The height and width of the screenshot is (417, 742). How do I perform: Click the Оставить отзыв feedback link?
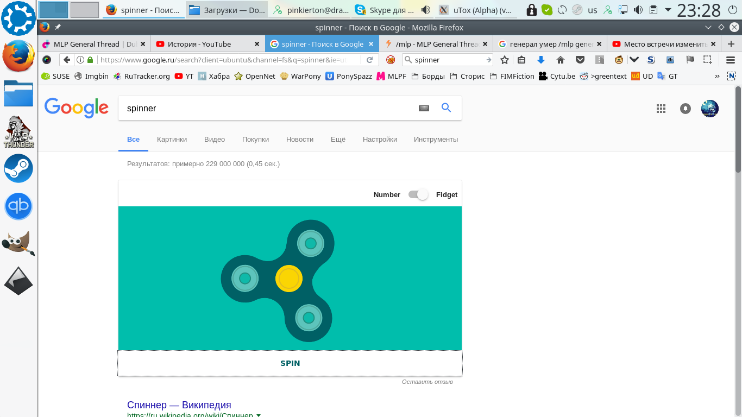(427, 382)
